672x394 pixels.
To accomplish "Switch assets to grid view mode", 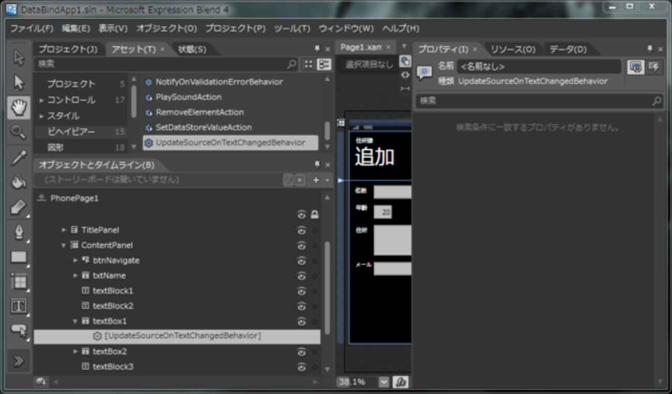I will point(309,64).
